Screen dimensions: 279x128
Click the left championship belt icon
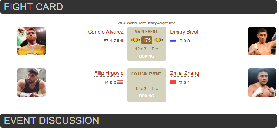(x=135, y=40)
